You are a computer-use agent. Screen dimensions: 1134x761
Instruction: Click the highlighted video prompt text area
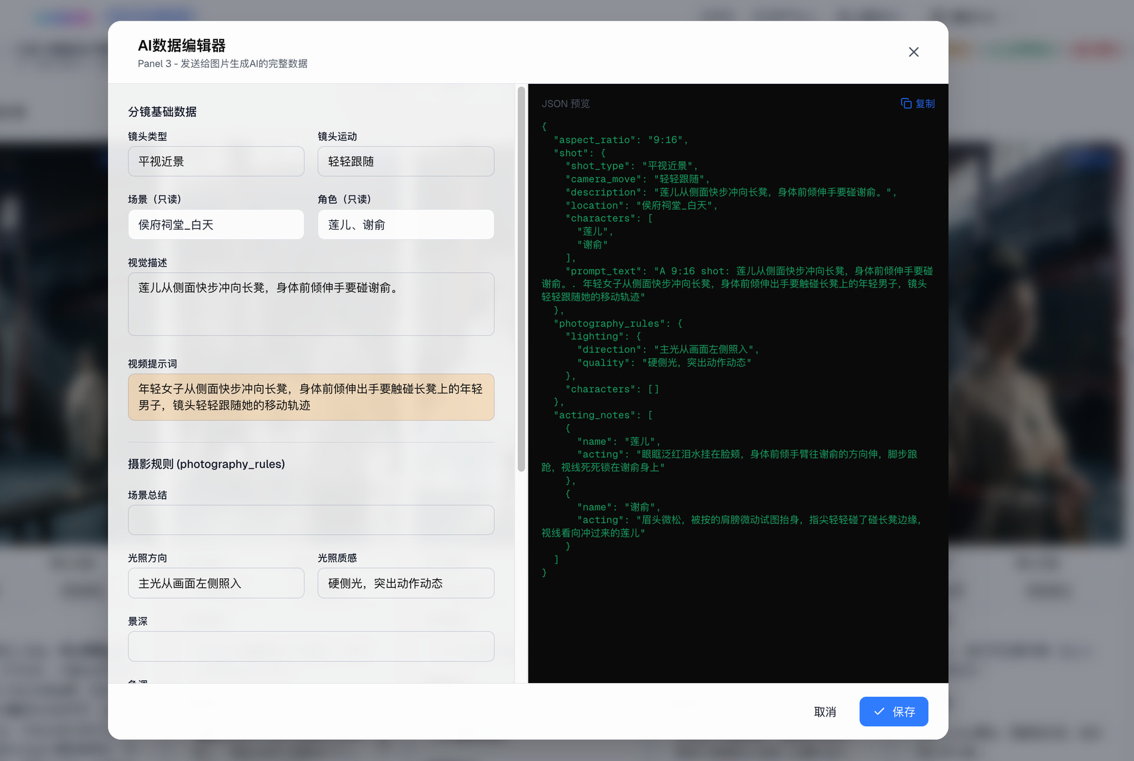pos(311,397)
